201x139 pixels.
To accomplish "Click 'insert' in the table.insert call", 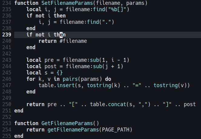I will point(66,85).
